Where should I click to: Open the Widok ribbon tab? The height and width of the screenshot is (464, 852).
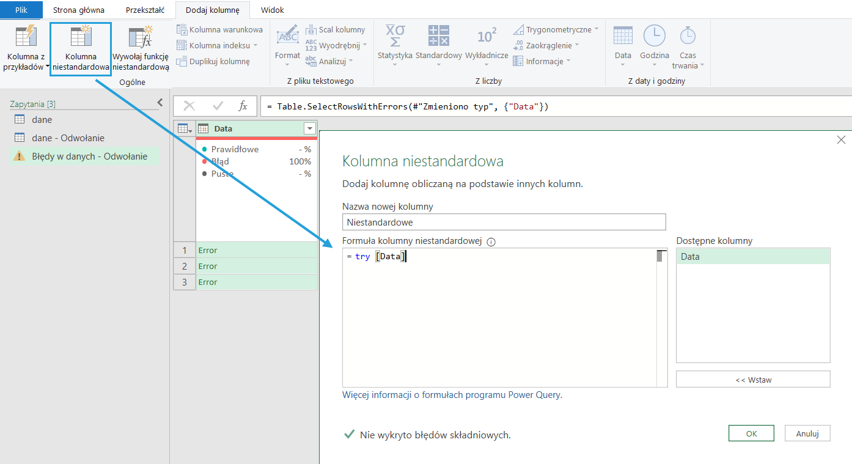click(272, 10)
